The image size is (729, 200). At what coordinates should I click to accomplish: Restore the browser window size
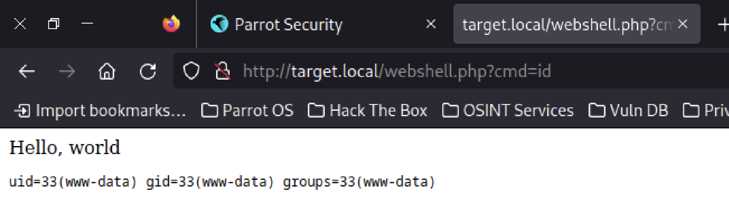click(x=53, y=24)
